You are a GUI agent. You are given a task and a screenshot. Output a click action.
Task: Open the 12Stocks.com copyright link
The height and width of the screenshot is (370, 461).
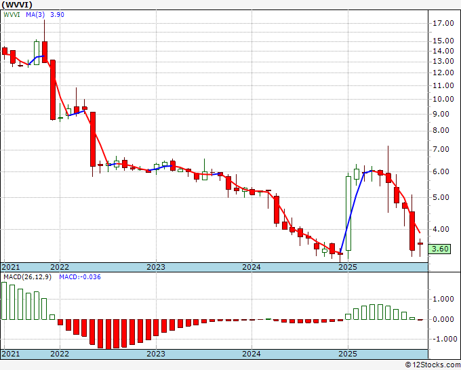point(433,365)
